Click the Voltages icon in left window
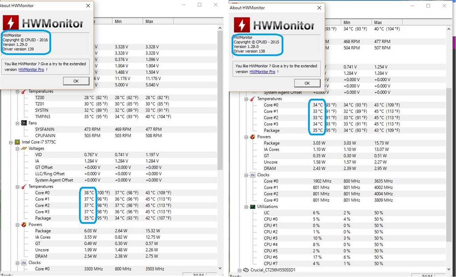Image resolution: width=456 pixels, height=277 pixels. [x=24, y=148]
